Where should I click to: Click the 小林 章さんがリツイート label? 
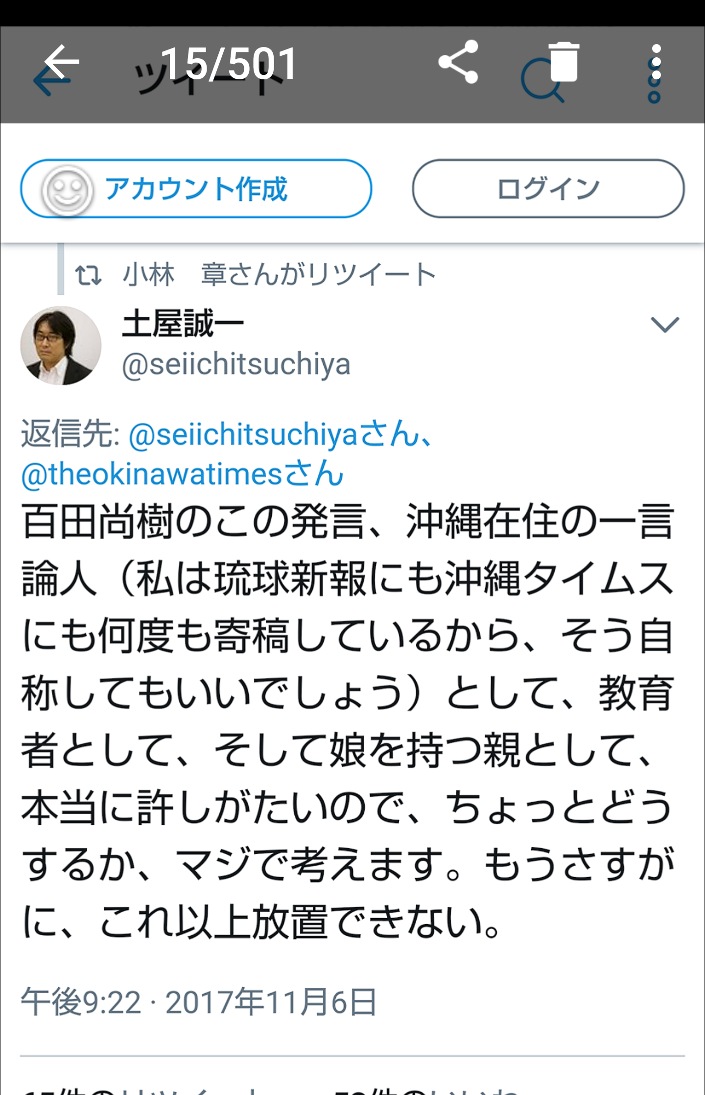click(279, 274)
